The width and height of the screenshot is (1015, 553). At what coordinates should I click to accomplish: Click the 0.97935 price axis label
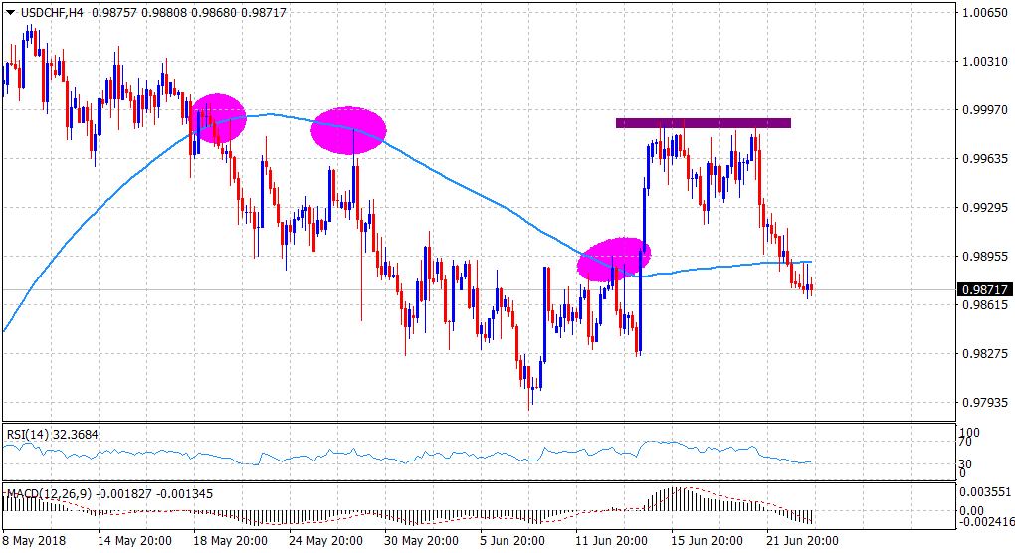pyautogui.click(x=983, y=403)
